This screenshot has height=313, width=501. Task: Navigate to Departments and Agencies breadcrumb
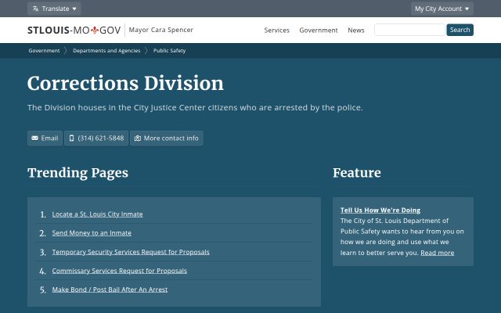106,50
